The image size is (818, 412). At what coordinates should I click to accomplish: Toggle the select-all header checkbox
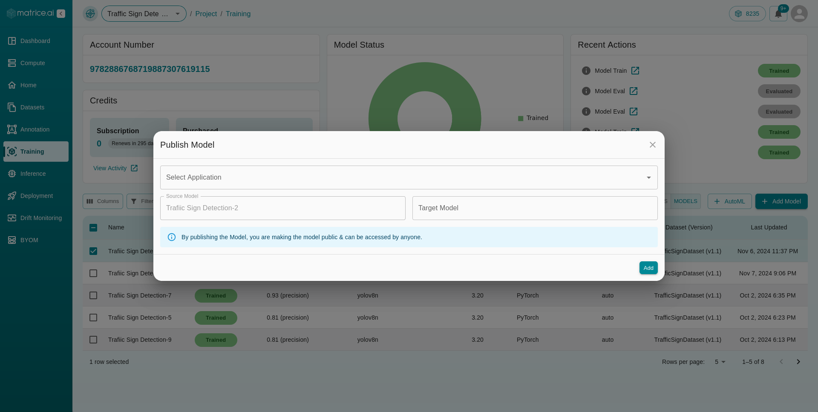93,228
